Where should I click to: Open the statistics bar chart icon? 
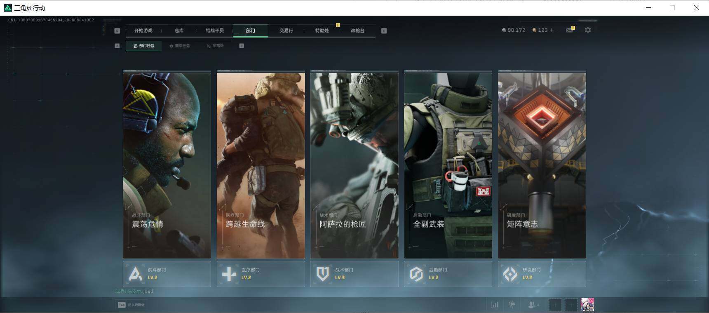point(495,305)
